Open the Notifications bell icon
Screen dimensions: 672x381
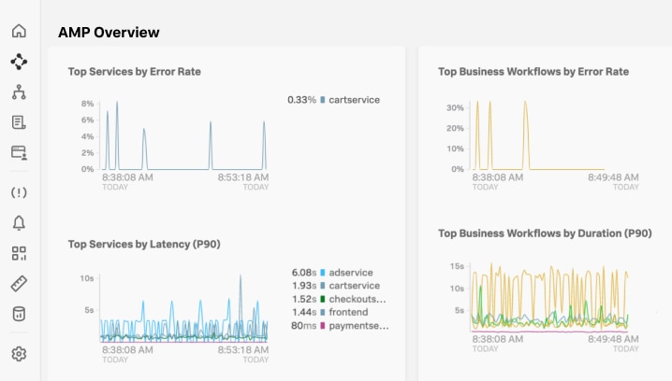[19, 222]
